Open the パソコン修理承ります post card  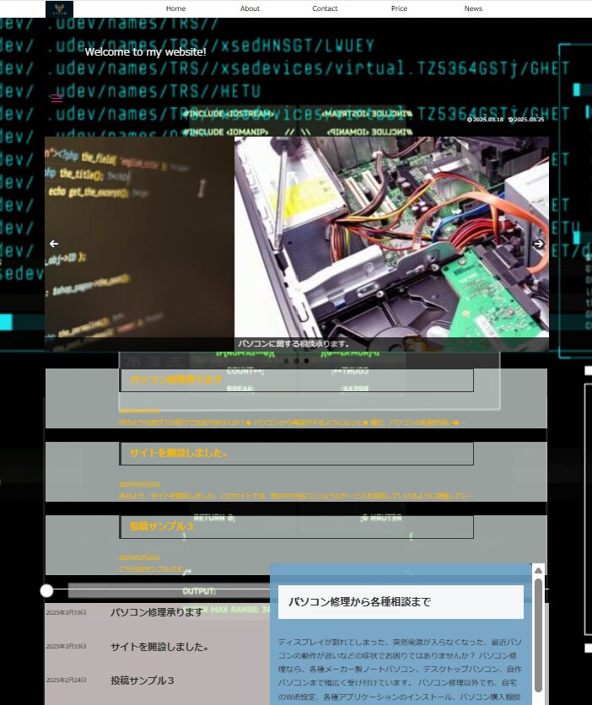click(x=296, y=398)
